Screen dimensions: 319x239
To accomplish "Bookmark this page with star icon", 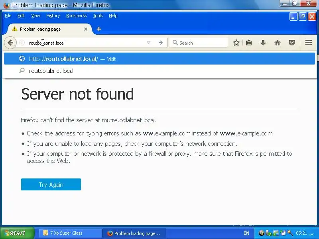I will (236, 43).
